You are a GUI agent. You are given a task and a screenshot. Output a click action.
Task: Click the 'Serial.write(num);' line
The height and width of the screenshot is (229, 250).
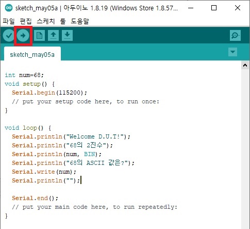click(x=44, y=172)
